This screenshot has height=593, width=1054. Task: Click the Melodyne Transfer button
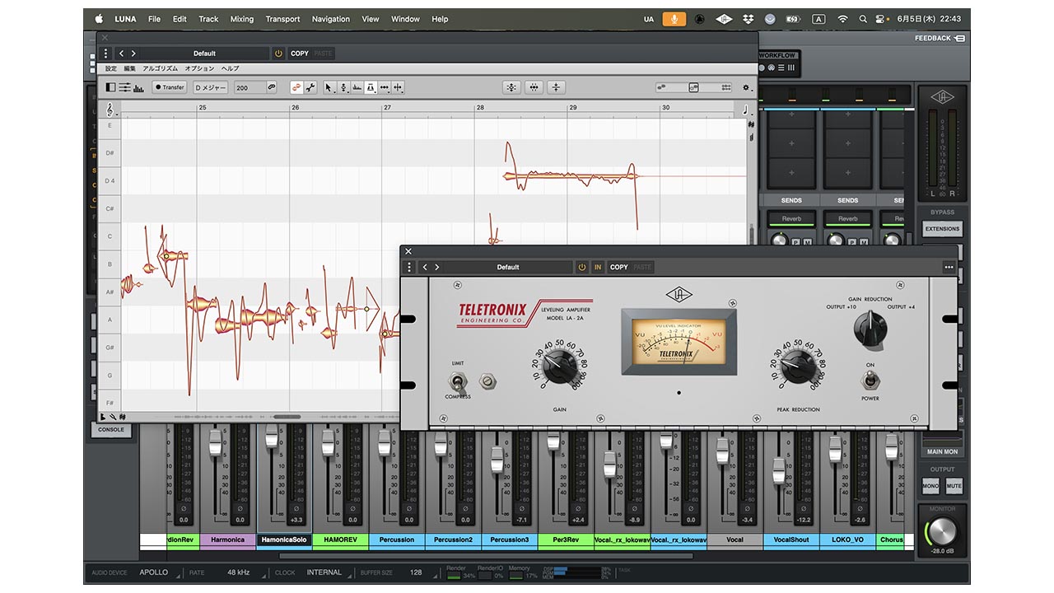tap(170, 87)
